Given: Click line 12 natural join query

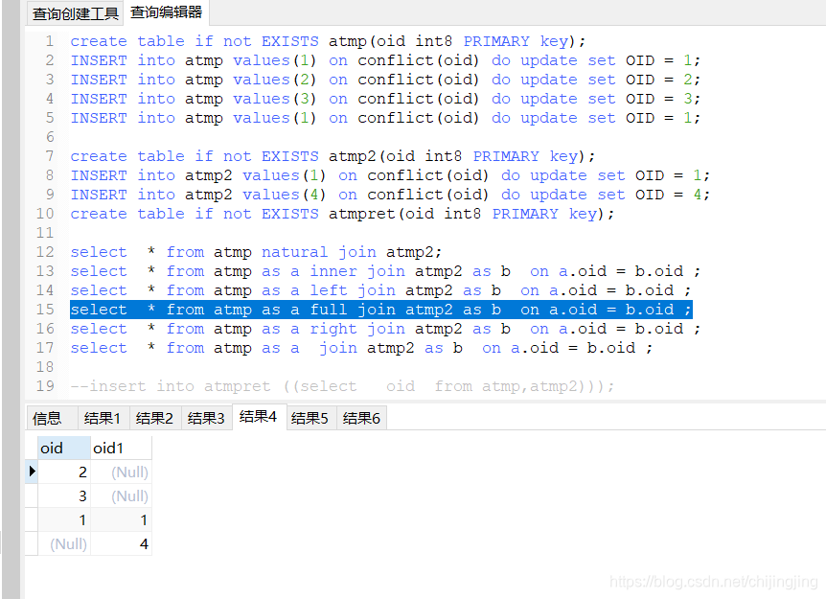Looking at the screenshot, I should pyautogui.click(x=256, y=252).
